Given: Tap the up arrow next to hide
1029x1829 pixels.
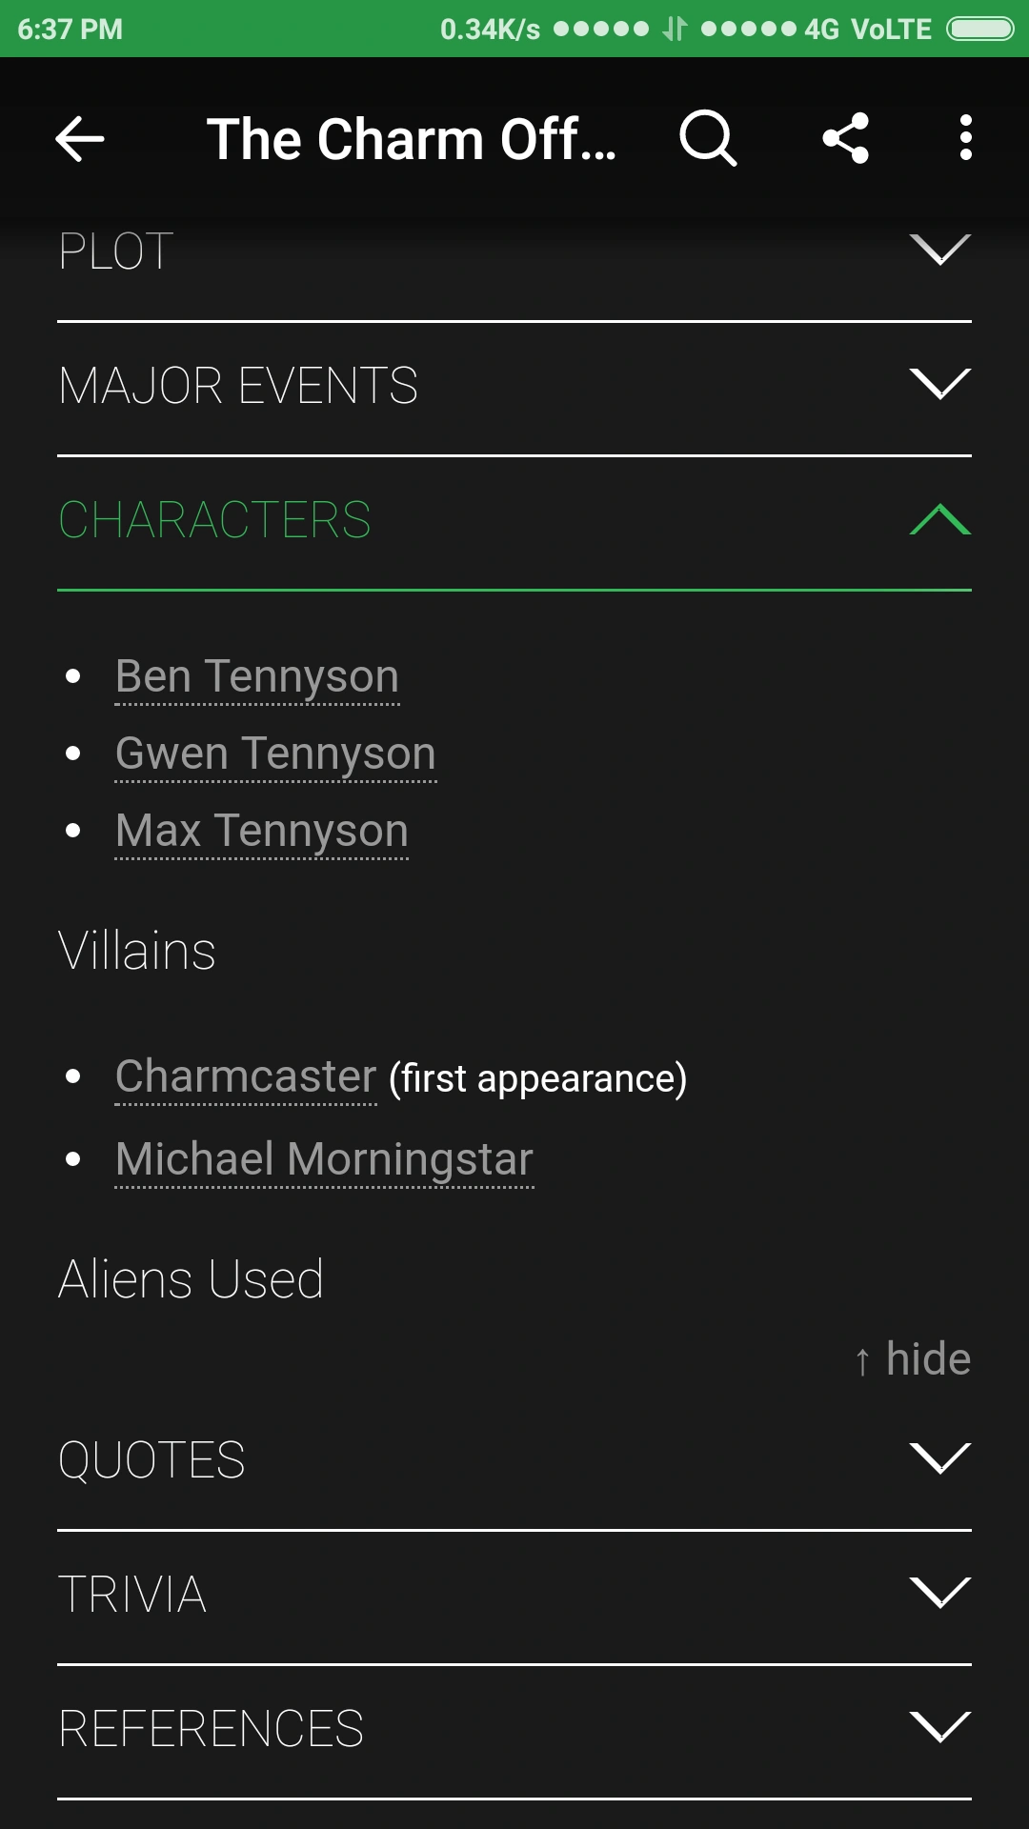Looking at the screenshot, I should click(x=863, y=1359).
